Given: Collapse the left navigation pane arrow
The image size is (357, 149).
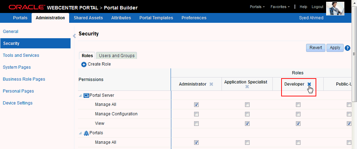Looking at the screenshot, I should [74, 36].
